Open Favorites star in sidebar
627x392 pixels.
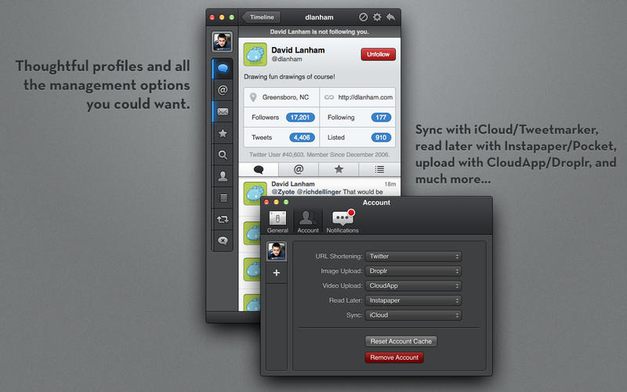(223, 133)
